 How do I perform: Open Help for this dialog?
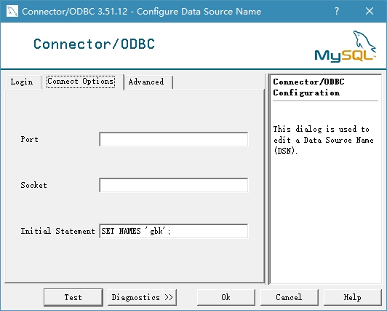pyautogui.click(x=352, y=297)
